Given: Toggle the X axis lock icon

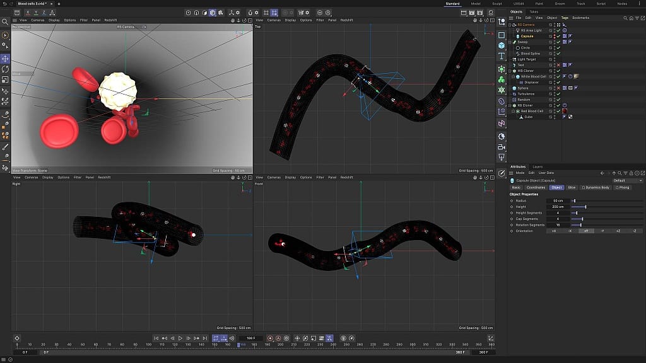Looking at the screenshot, I should tap(28, 13).
